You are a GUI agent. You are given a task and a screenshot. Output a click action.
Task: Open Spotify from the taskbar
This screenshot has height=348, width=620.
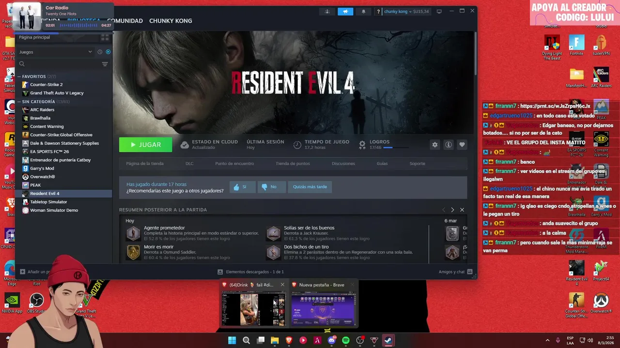pyautogui.click(x=346, y=340)
